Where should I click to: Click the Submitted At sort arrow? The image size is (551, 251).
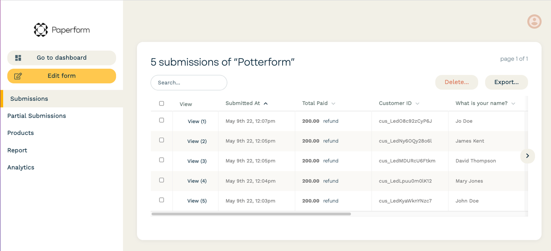[266, 103]
